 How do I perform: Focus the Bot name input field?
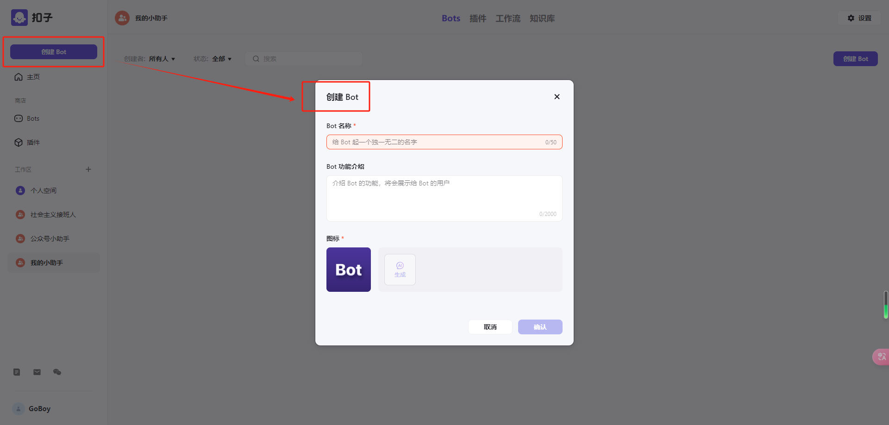coord(444,142)
